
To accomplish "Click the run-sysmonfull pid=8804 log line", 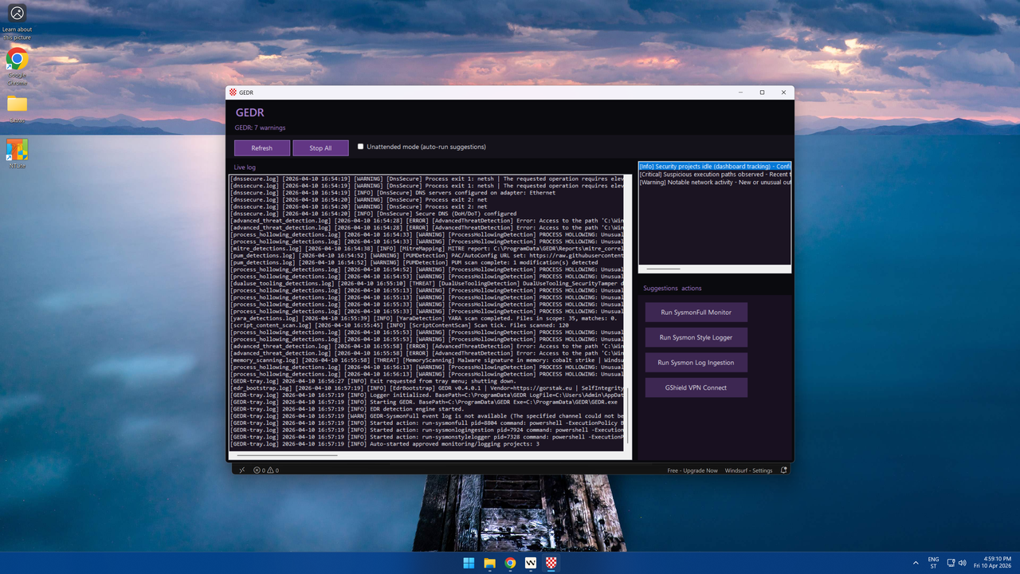I will [x=427, y=423].
